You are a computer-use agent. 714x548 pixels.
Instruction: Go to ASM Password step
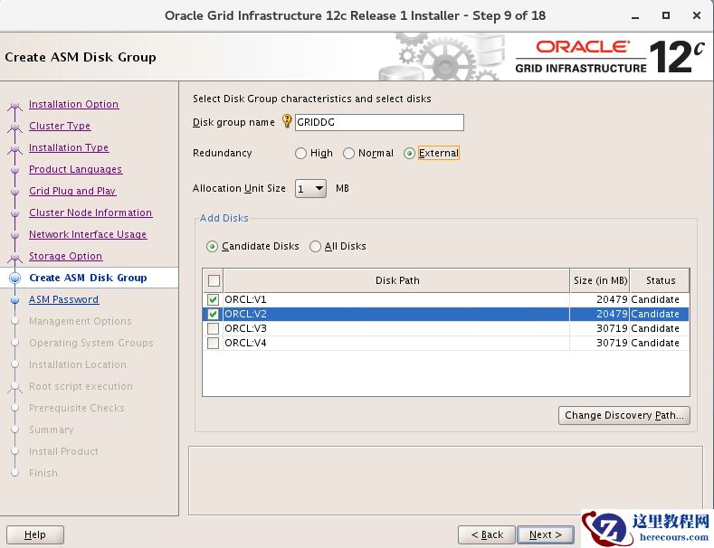tap(63, 299)
